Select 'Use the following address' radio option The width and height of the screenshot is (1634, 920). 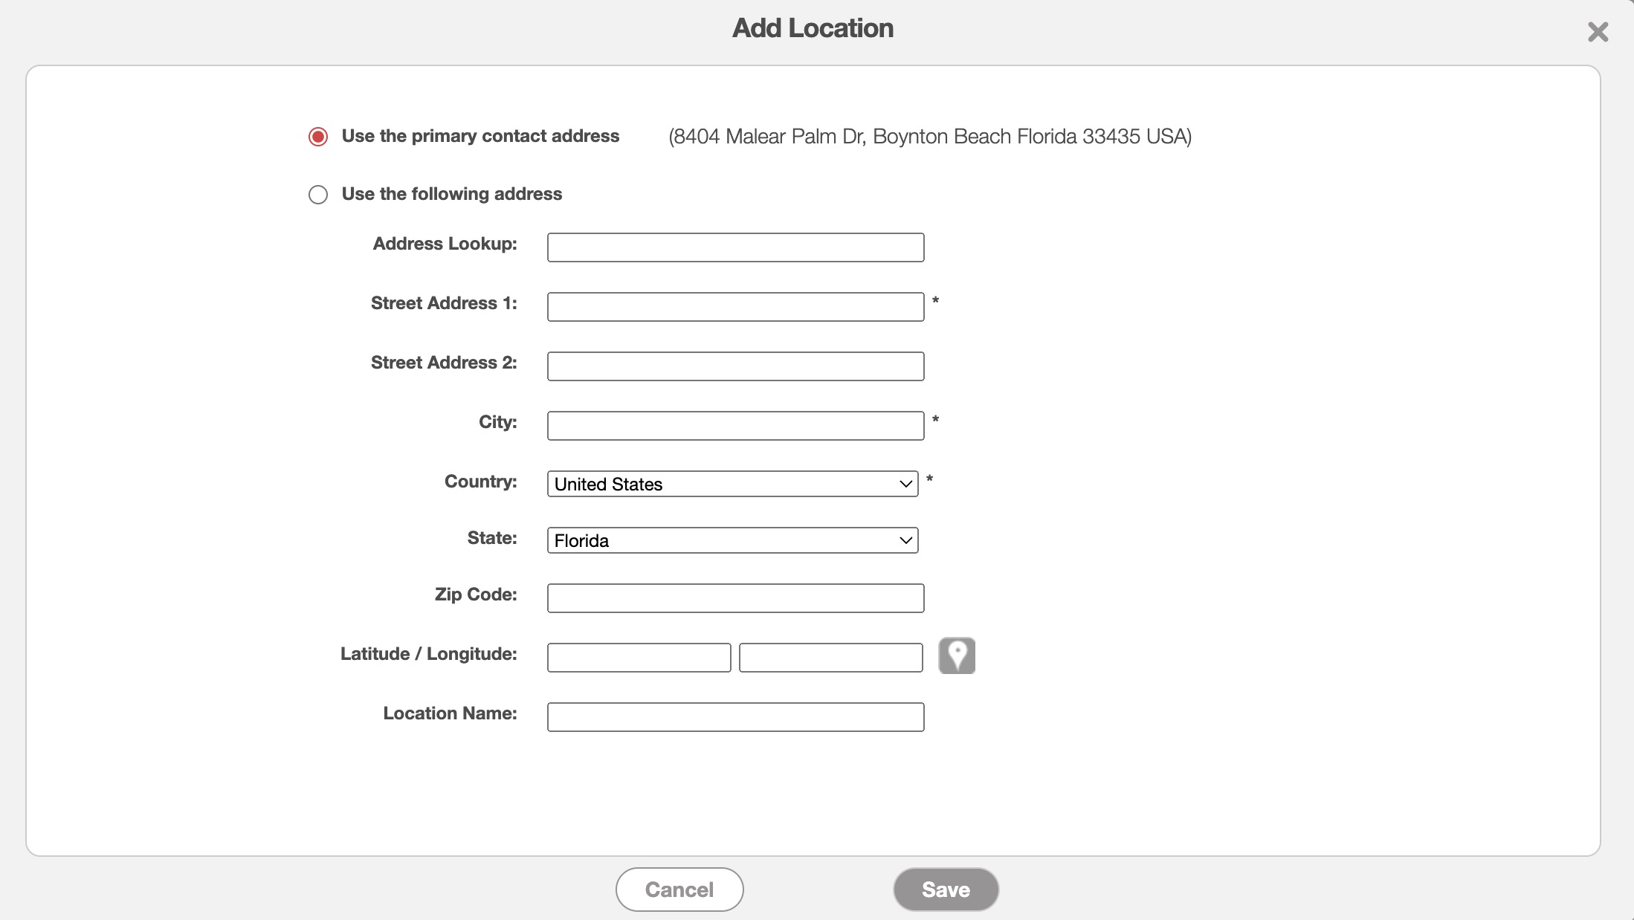pos(318,195)
